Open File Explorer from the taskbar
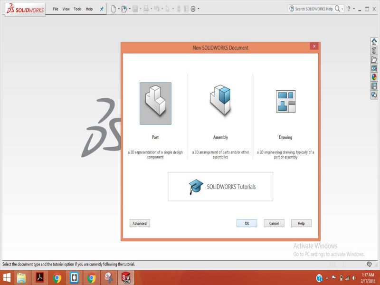The height and width of the screenshot is (285, 380). 21,278
